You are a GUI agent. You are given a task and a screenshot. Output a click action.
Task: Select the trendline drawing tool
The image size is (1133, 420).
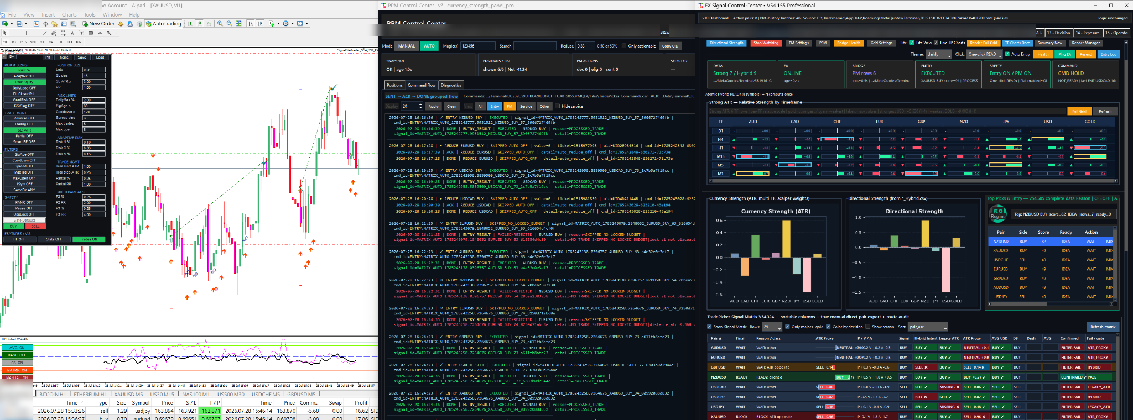(x=45, y=33)
